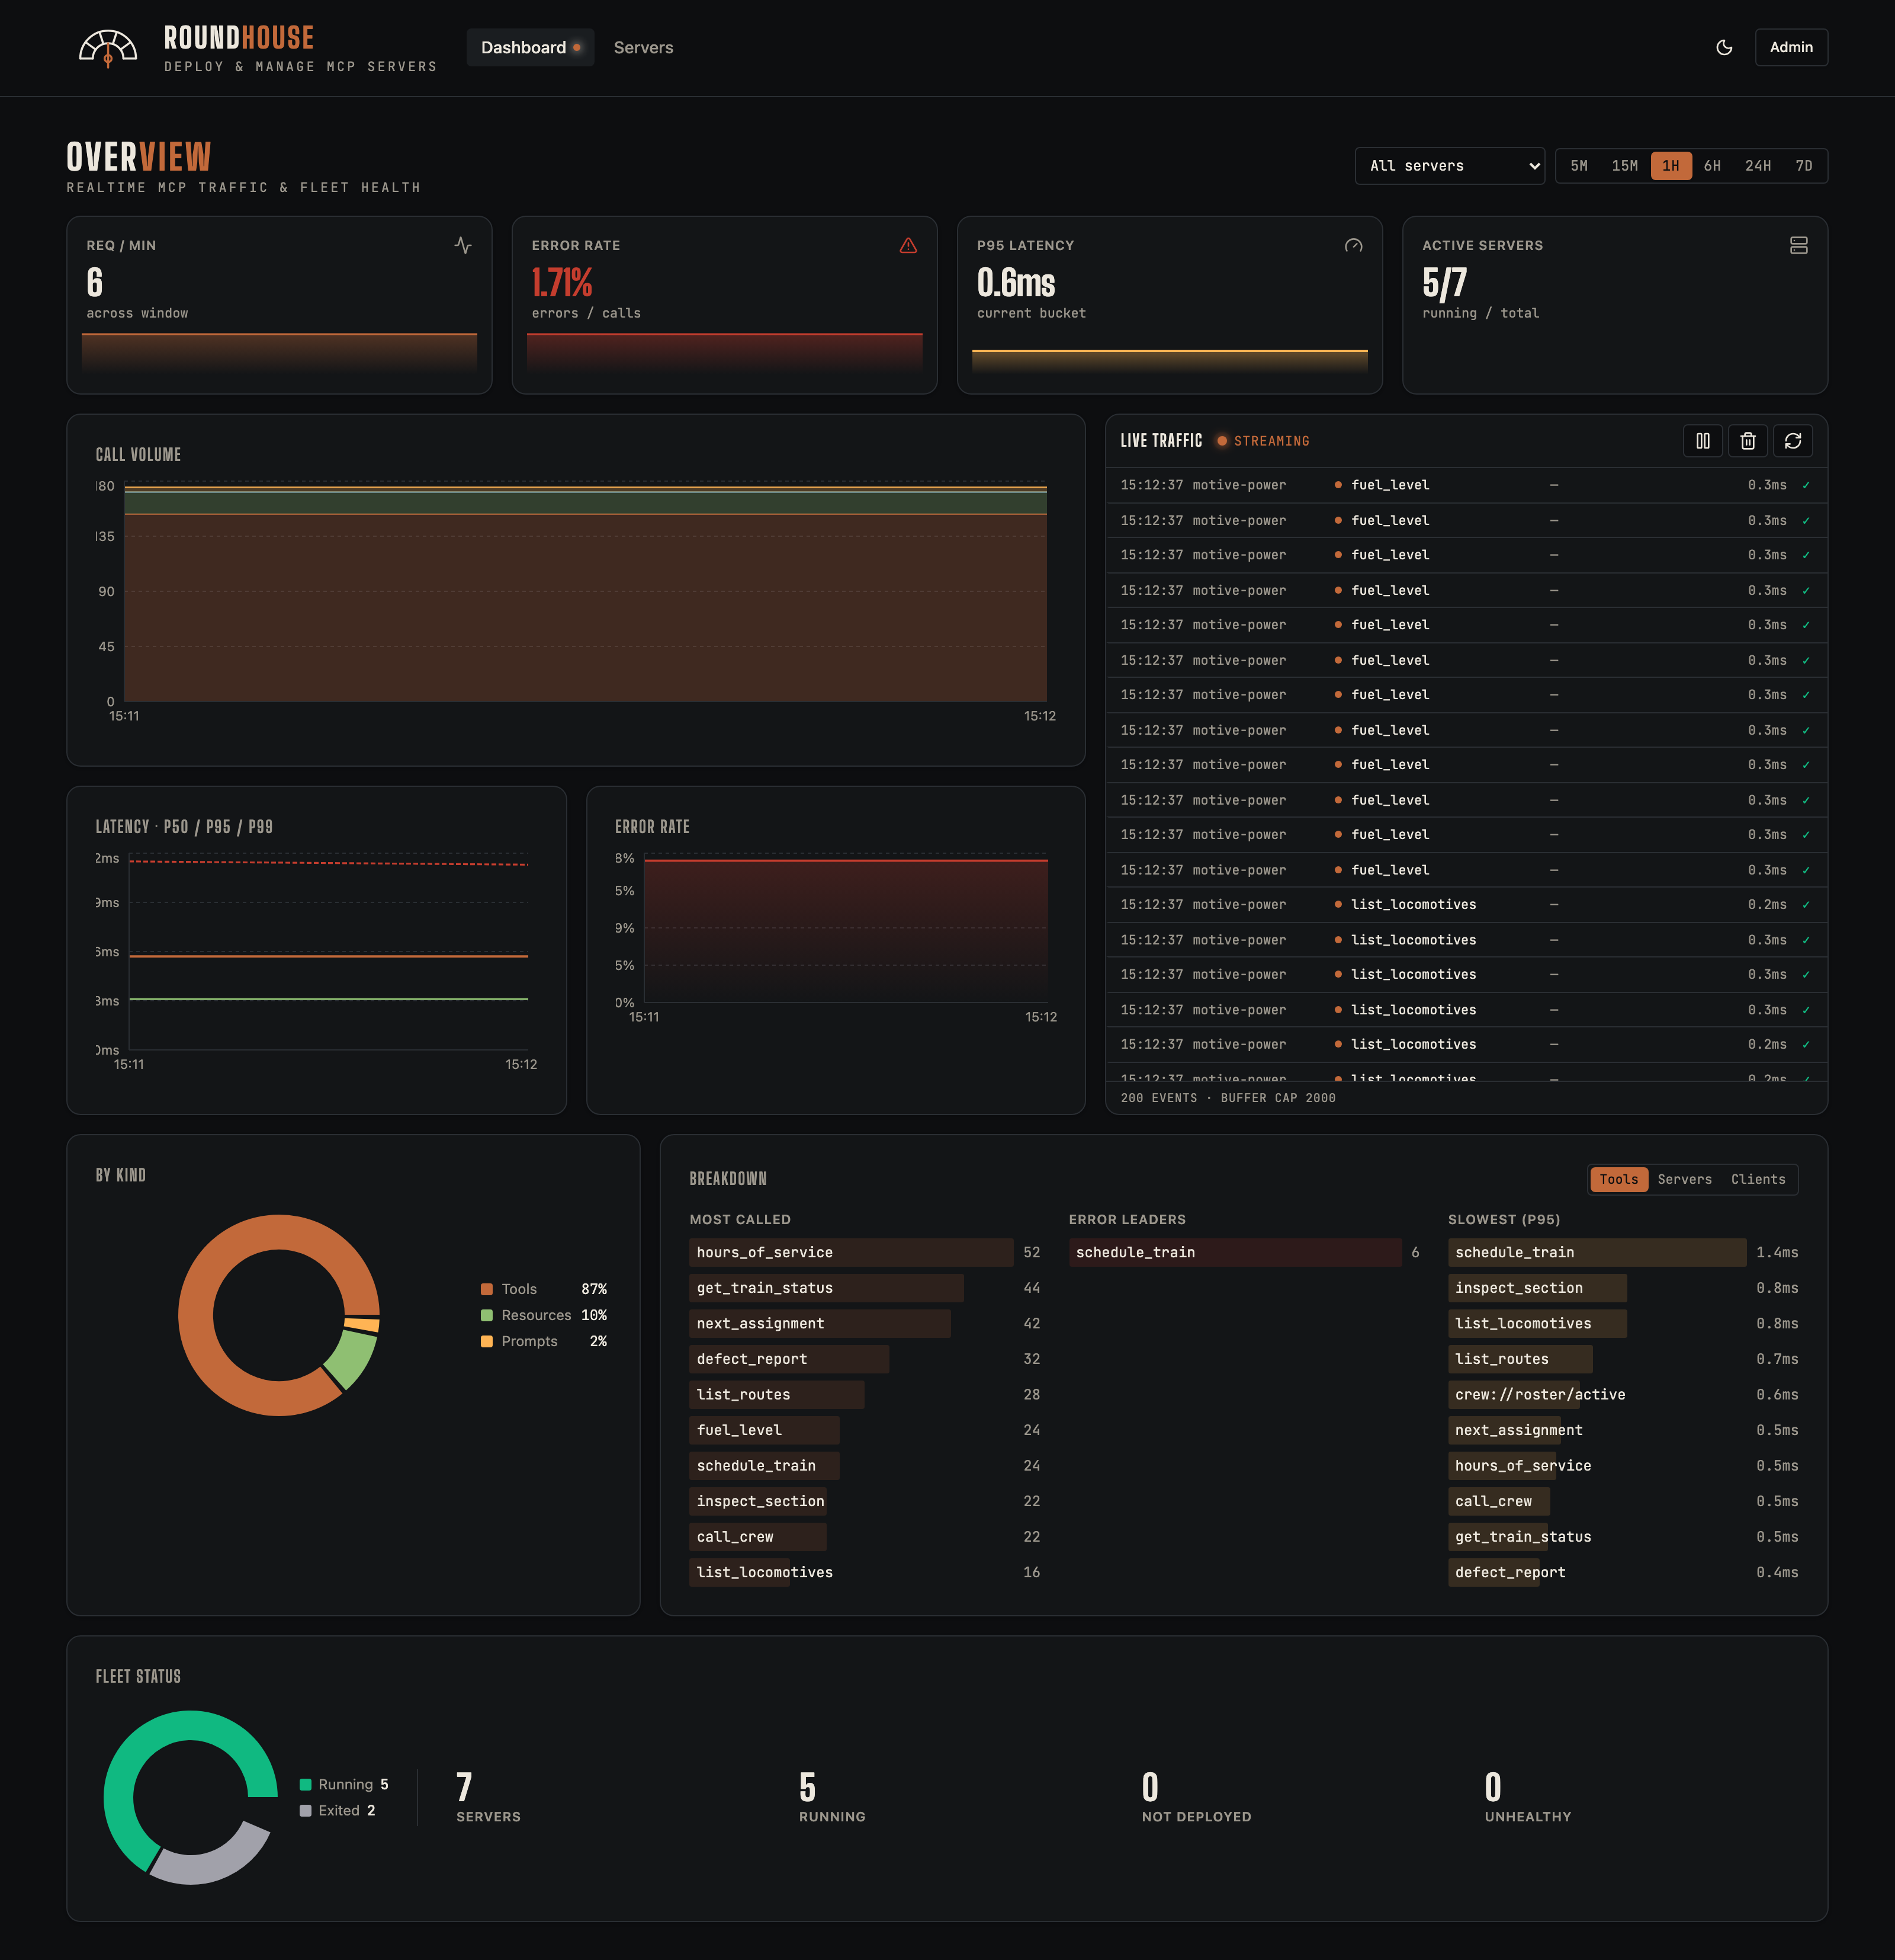Toggle dark mode with moon icon
This screenshot has height=1960, width=1895.
[1724, 48]
